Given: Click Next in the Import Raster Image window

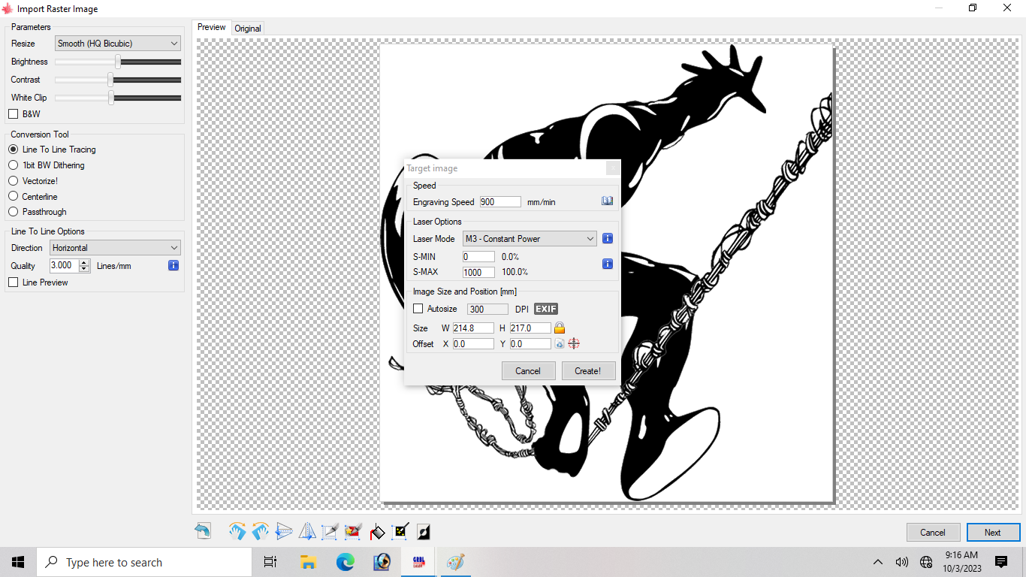Looking at the screenshot, I should pyautogui.click(x=993, y=533).
